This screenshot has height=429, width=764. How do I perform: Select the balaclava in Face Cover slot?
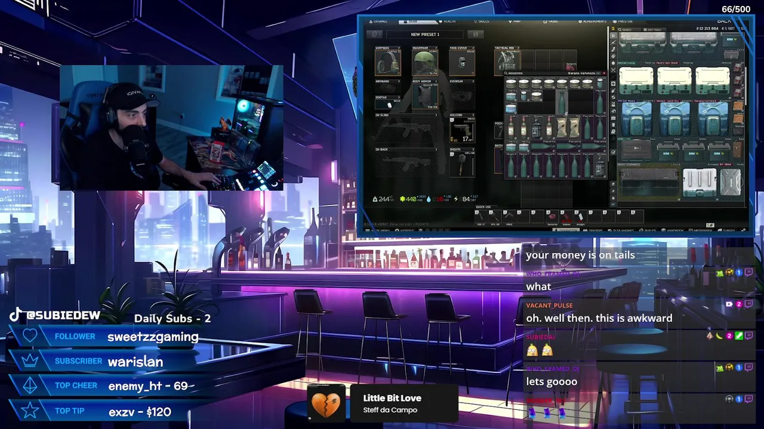click(462, 63)
